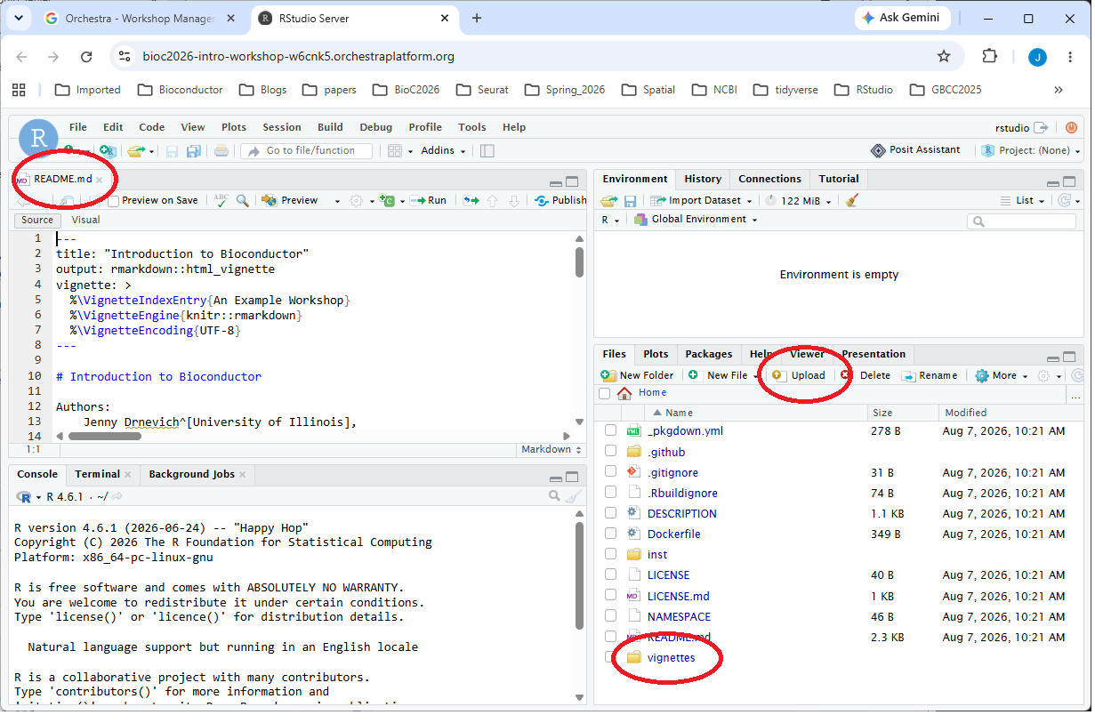The height and width of the screenshot is (723, 1095).
Task: Click the New Folder icon in Files
Action: [x=608, y=376]
